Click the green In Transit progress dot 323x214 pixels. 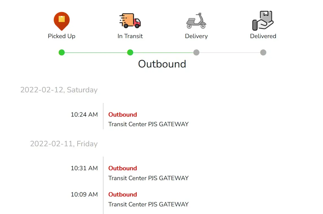[x=130, y=53]
